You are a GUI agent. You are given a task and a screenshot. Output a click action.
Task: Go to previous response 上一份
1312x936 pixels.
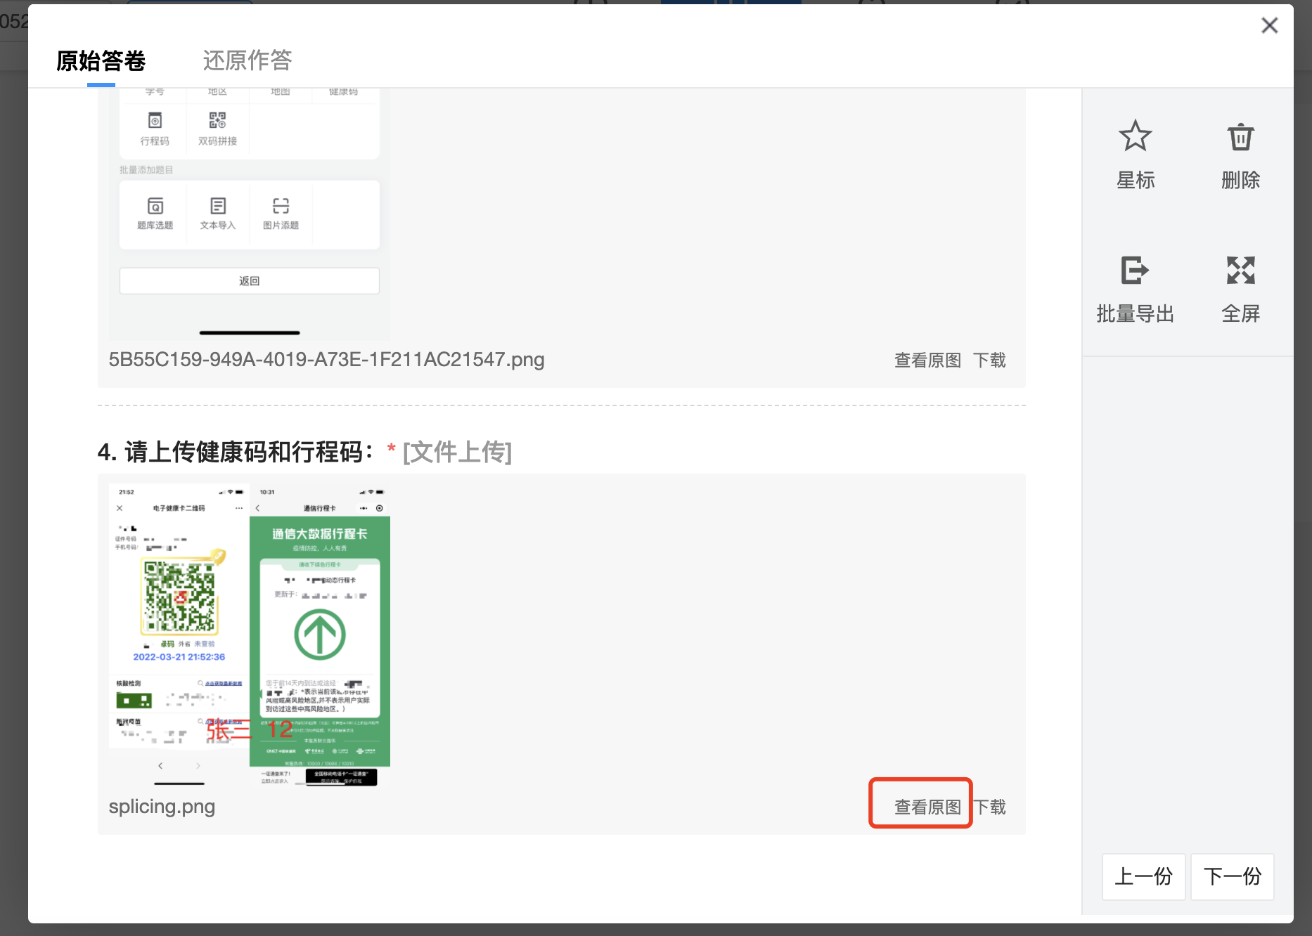pyautogui.click(x=1143, y=876)
